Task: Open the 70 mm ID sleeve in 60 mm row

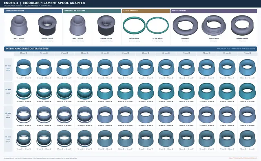Action: pos(186,115)
